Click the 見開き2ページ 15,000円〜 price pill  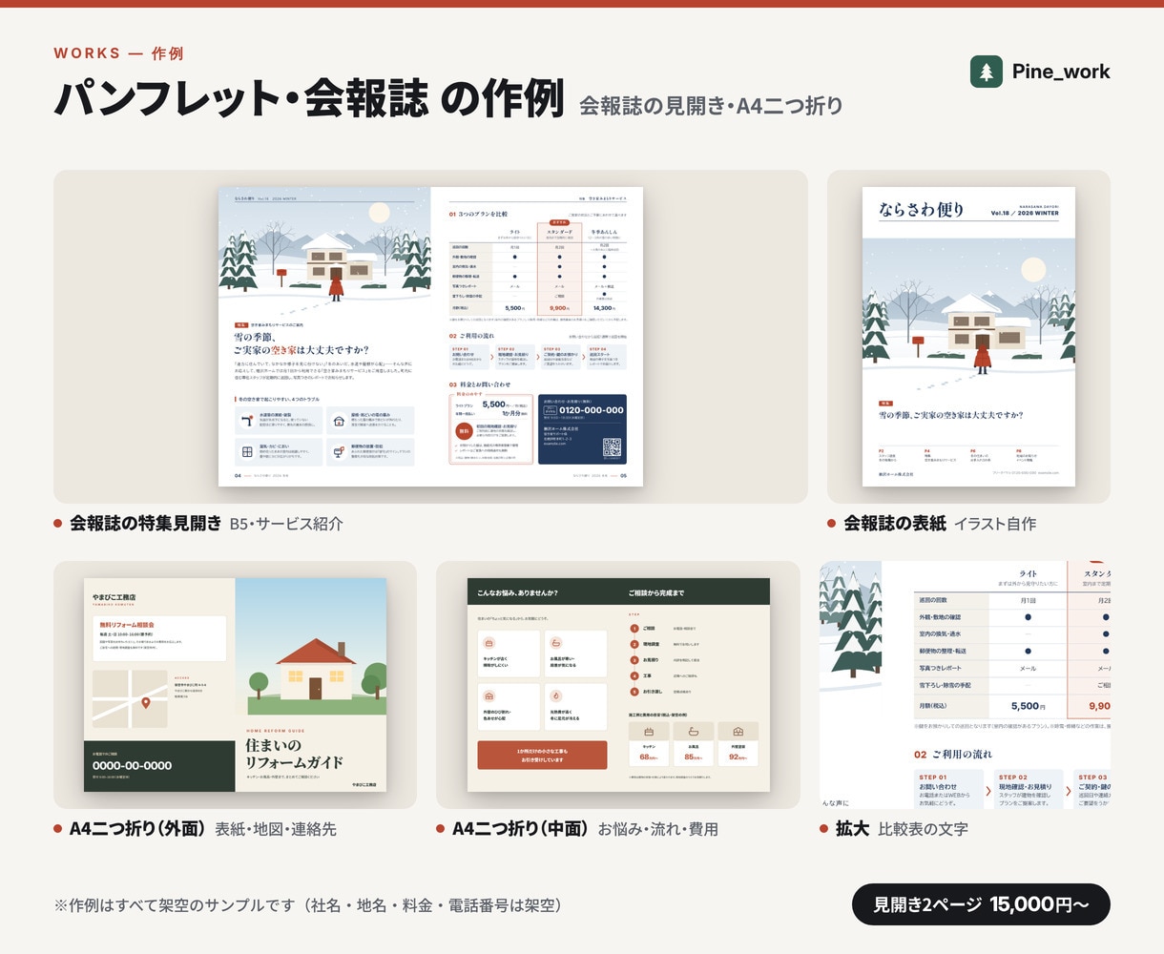pos(981,904)
